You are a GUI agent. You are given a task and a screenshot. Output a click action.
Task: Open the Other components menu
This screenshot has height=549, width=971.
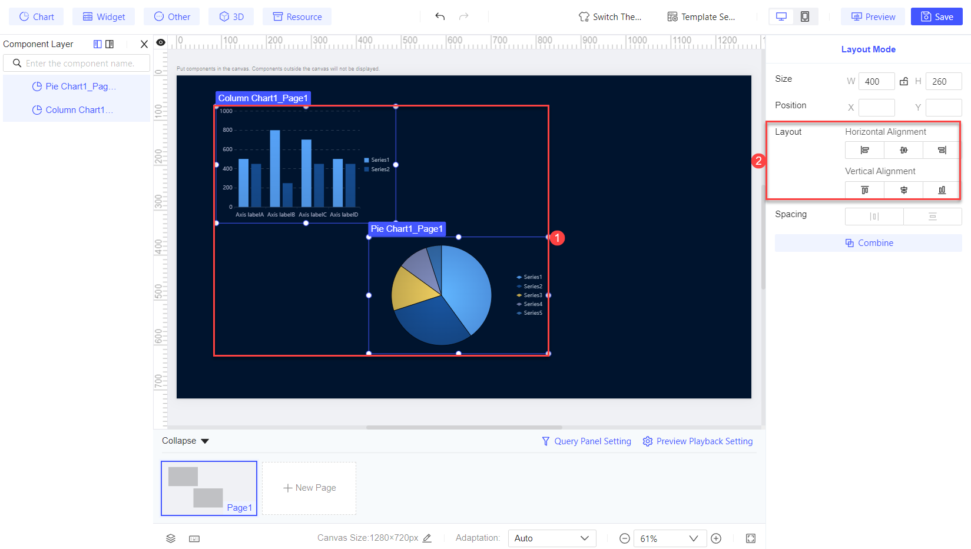click(x=172, y=16)
